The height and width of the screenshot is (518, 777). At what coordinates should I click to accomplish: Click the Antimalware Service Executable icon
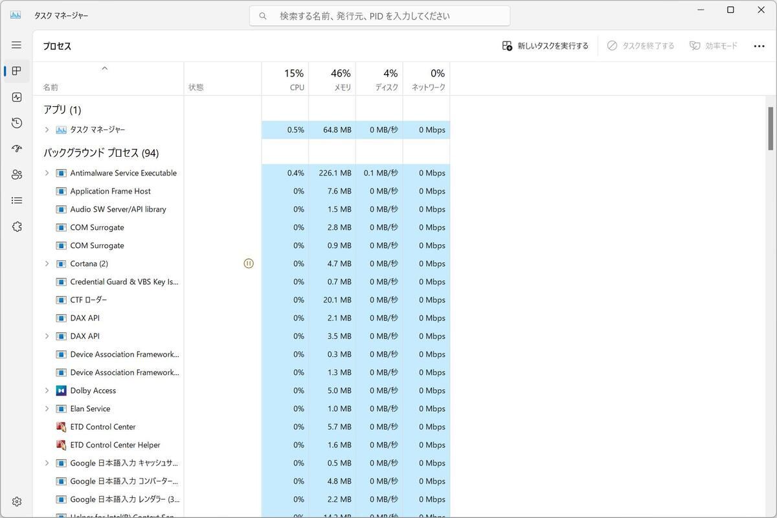click(x=62, y=173)
